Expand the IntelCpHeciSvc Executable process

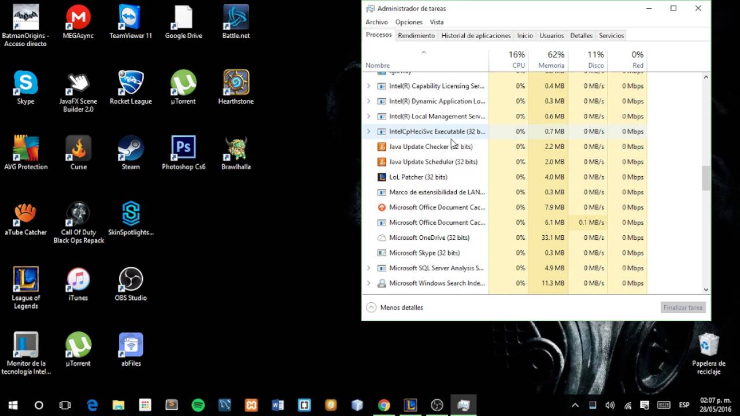[x=369, y=132]
